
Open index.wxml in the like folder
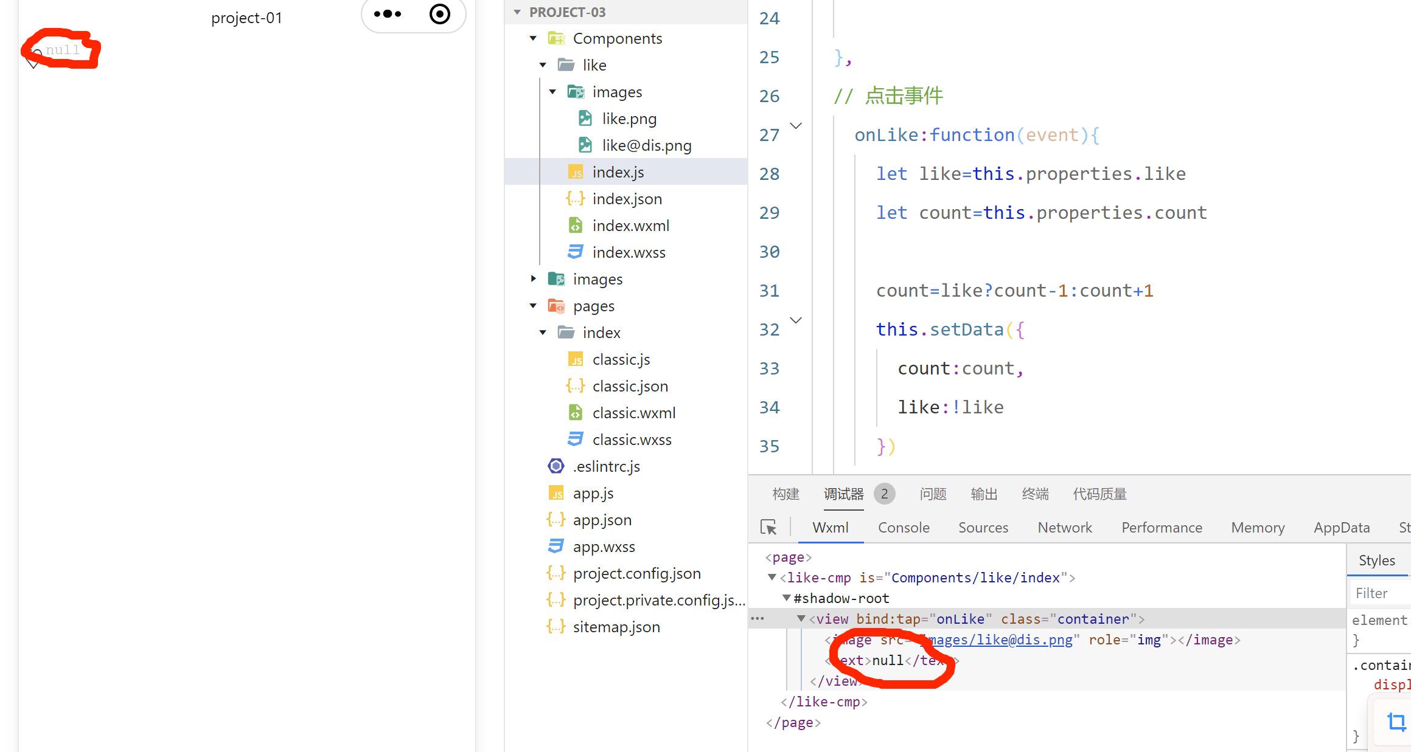pos(630,226)
